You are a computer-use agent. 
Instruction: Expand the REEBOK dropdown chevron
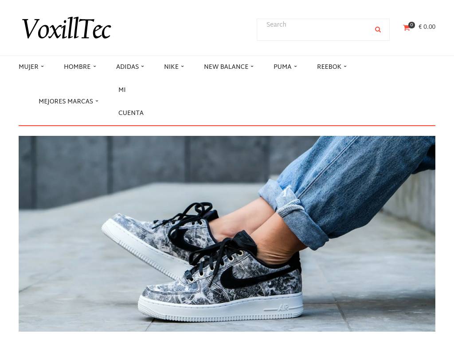345,67
